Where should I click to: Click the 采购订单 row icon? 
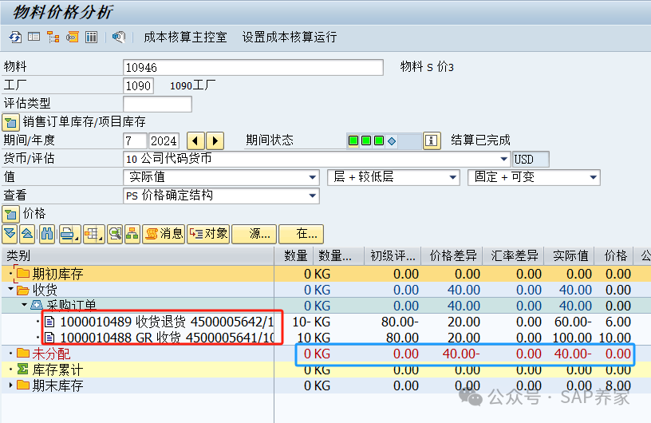pyautogui.click(x=37, y=306)
